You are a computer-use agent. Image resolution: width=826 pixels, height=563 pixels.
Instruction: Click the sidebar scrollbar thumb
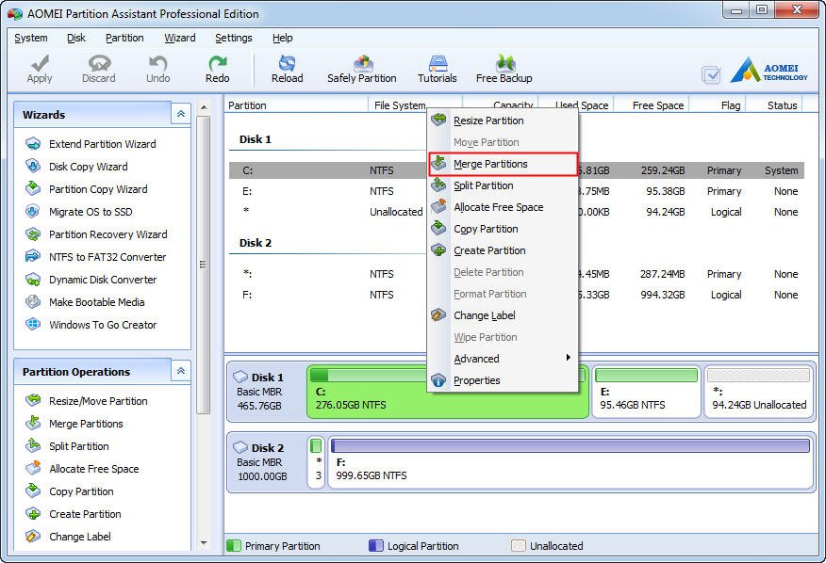[204, 265]
